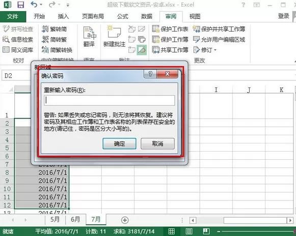Click the 翻译 translate icon
The image size is (296, 236).
pyautogui.click(x=89, y=33)
